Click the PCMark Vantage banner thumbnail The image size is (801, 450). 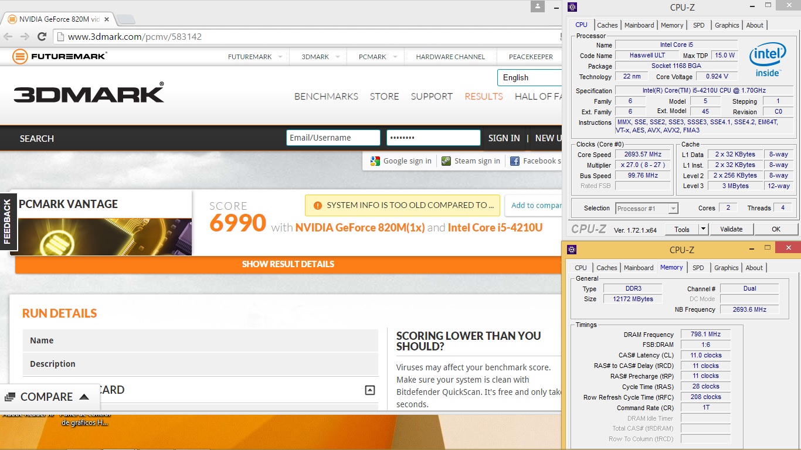[104, 236]
